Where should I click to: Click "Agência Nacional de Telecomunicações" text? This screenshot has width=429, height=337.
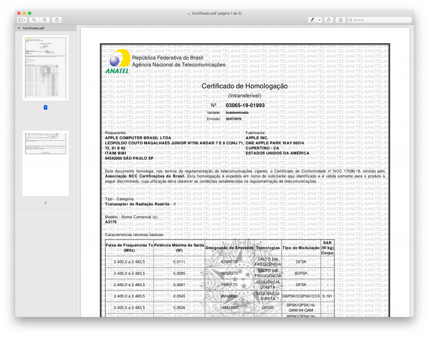coord(178,65)
